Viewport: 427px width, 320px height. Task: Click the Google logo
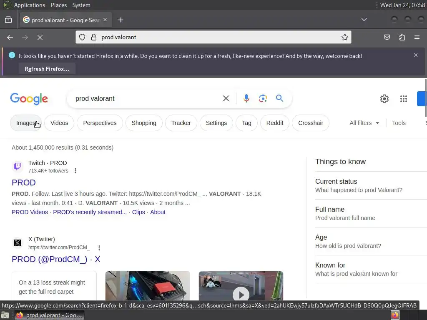click(29, 98)
